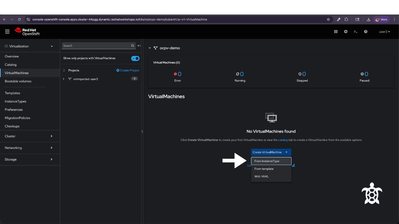This screenshot has width=399, height=224.
Task: Open MigrationPolicies in sidebar
Action: click(x=17, y=118)
